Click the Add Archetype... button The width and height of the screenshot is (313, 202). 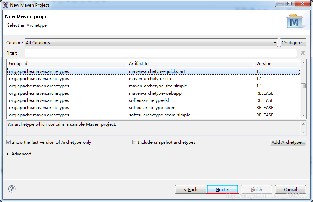(288, 142)
